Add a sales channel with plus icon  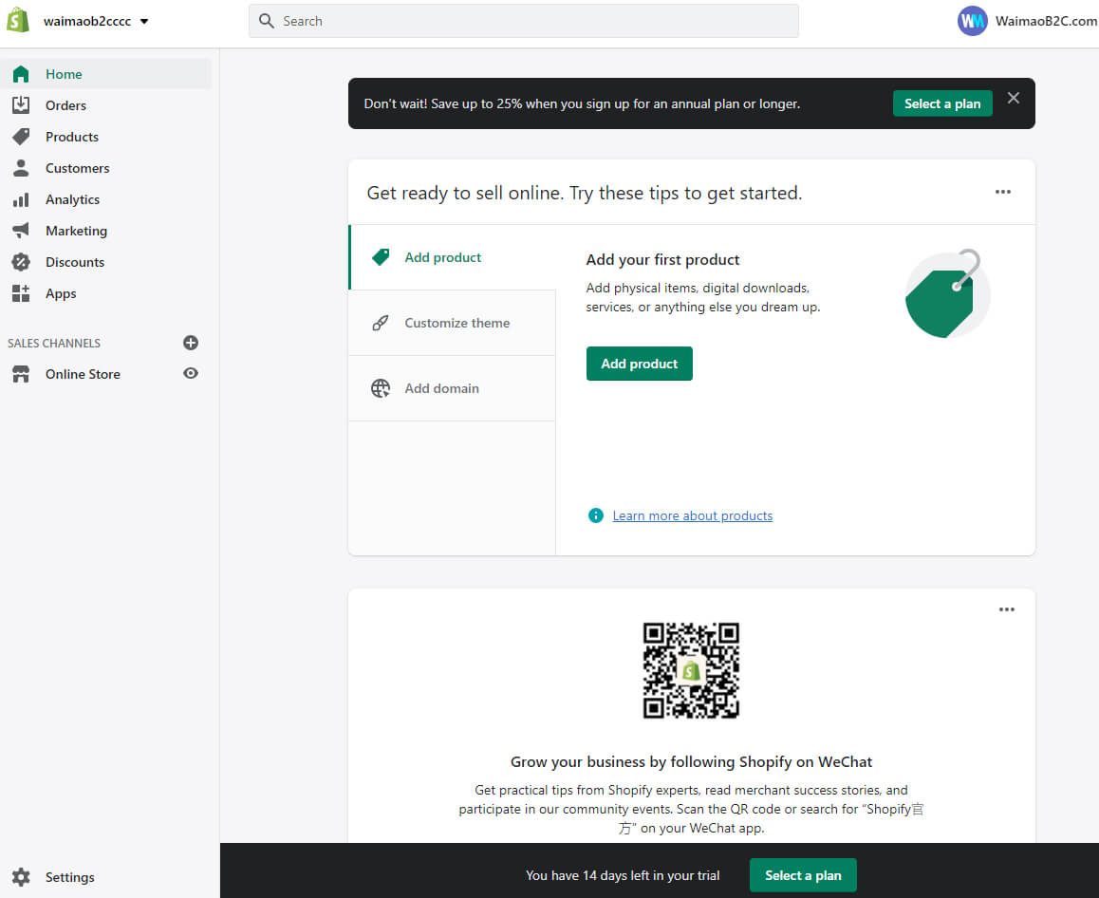coord(191,343)
